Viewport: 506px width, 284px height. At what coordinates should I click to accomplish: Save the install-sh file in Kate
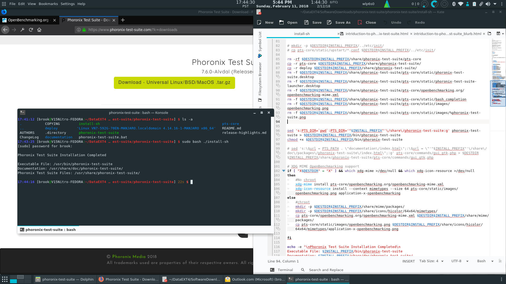(313, 22)
